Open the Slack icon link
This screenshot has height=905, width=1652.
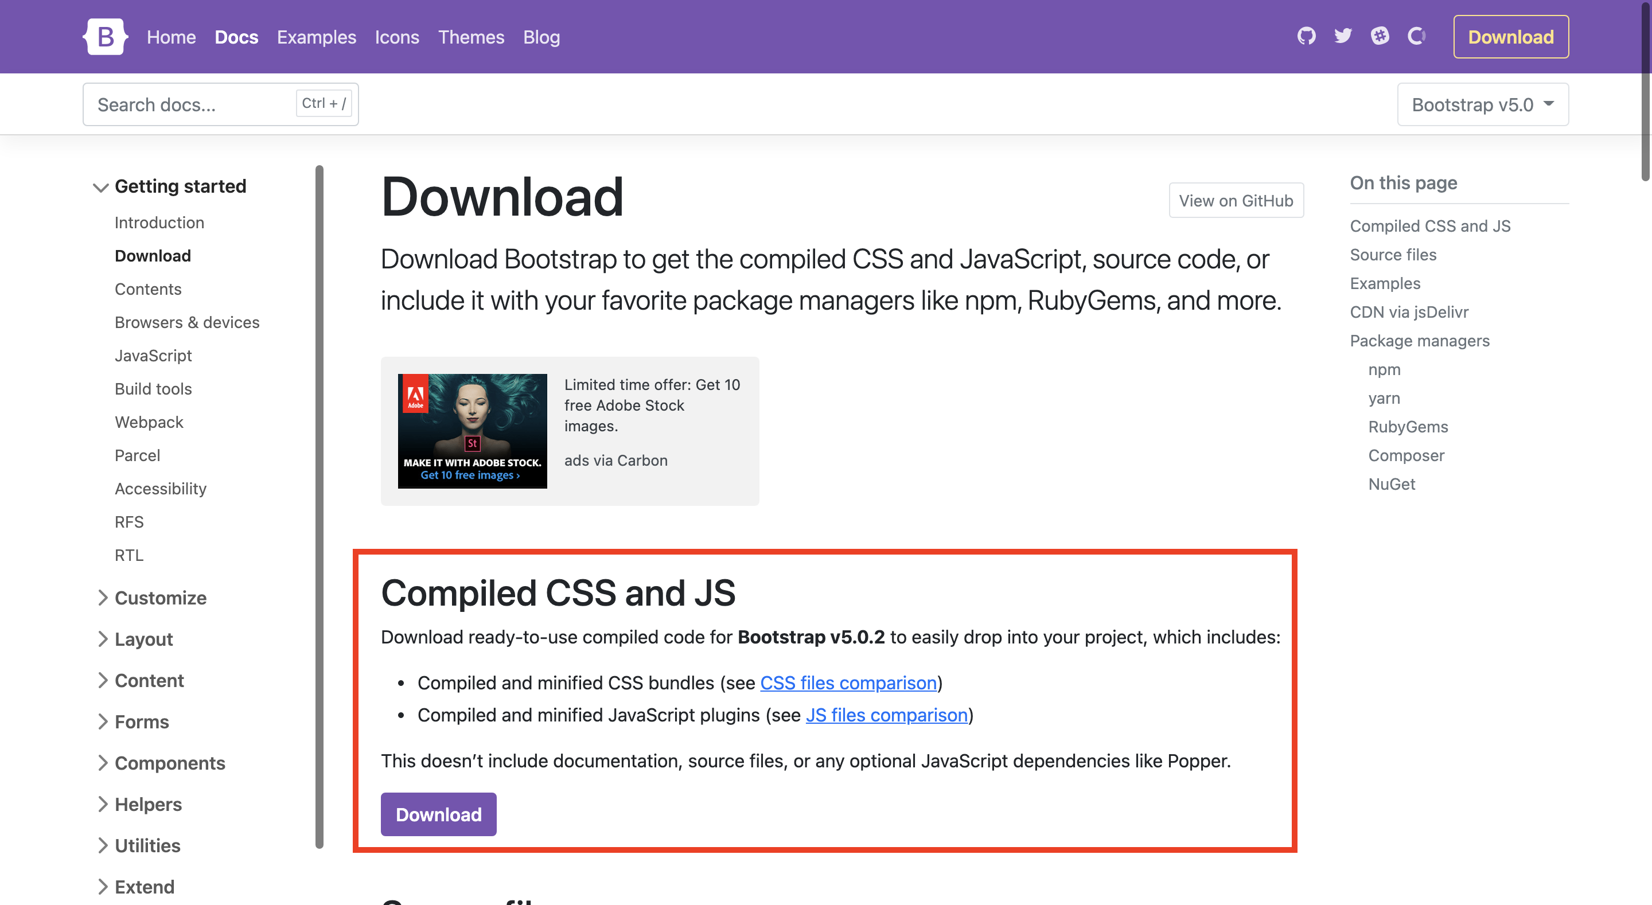pyautogui.click(x=1380, y=36)
